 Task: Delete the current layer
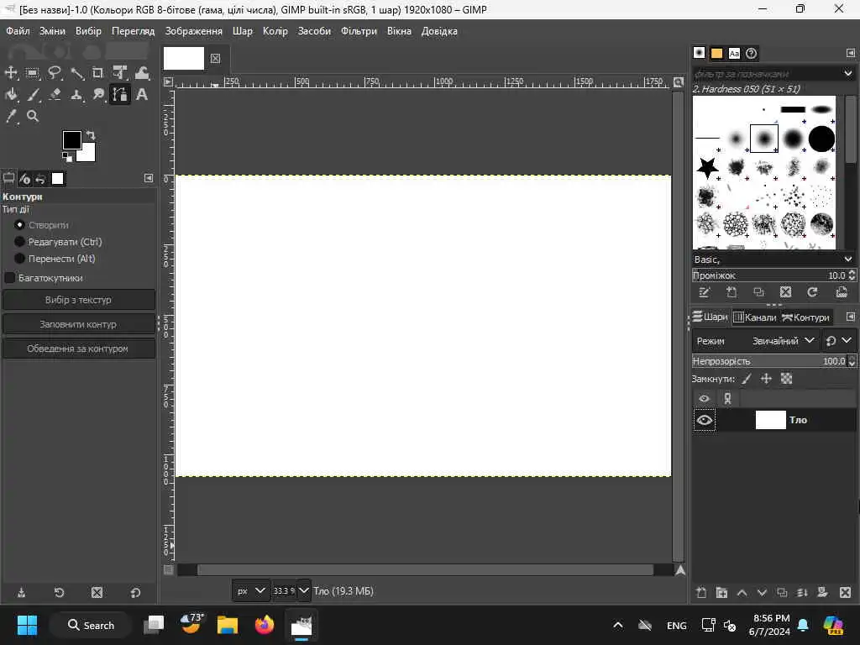click(x=845, y=592)
